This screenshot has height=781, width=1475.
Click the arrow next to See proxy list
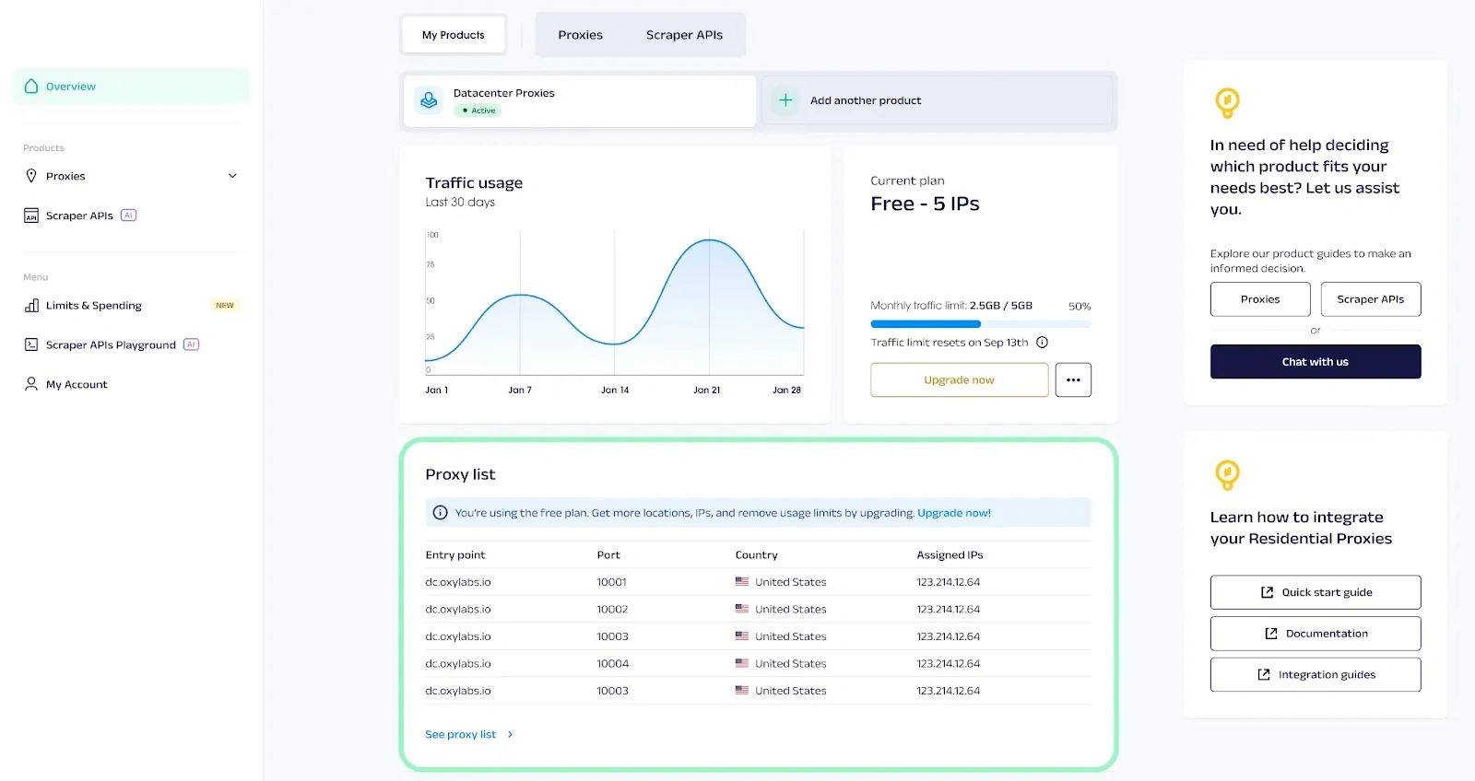pyautogui.click(x=510, y=735)
